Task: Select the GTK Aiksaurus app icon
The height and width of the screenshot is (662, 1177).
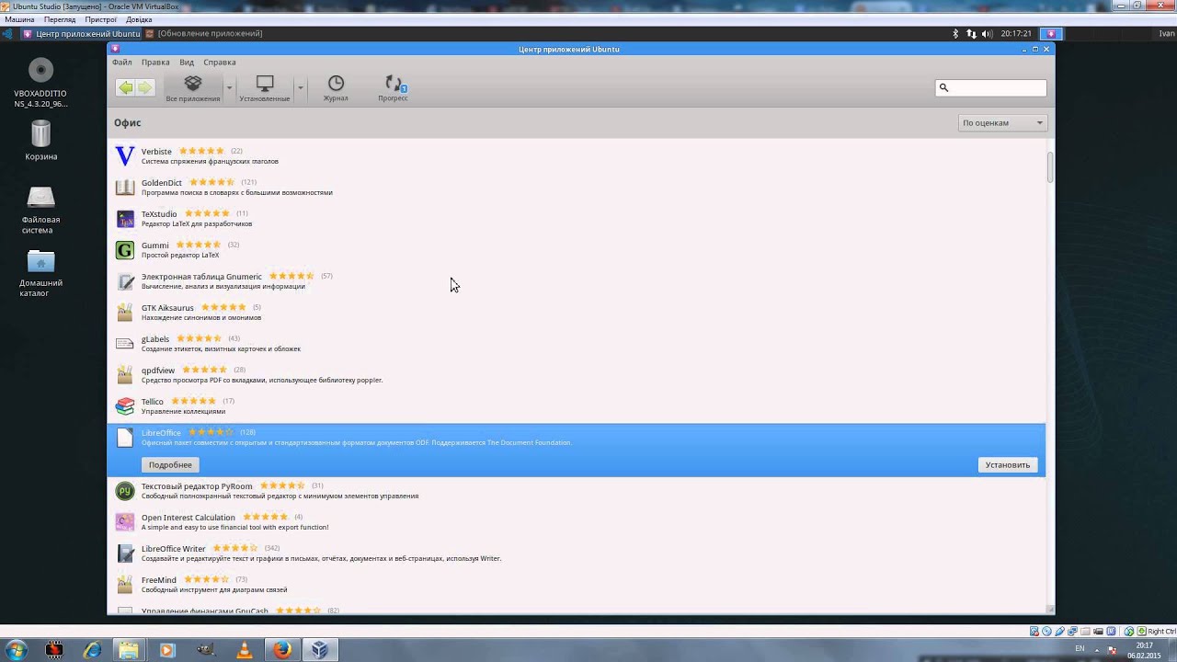Action: point(125,313)
